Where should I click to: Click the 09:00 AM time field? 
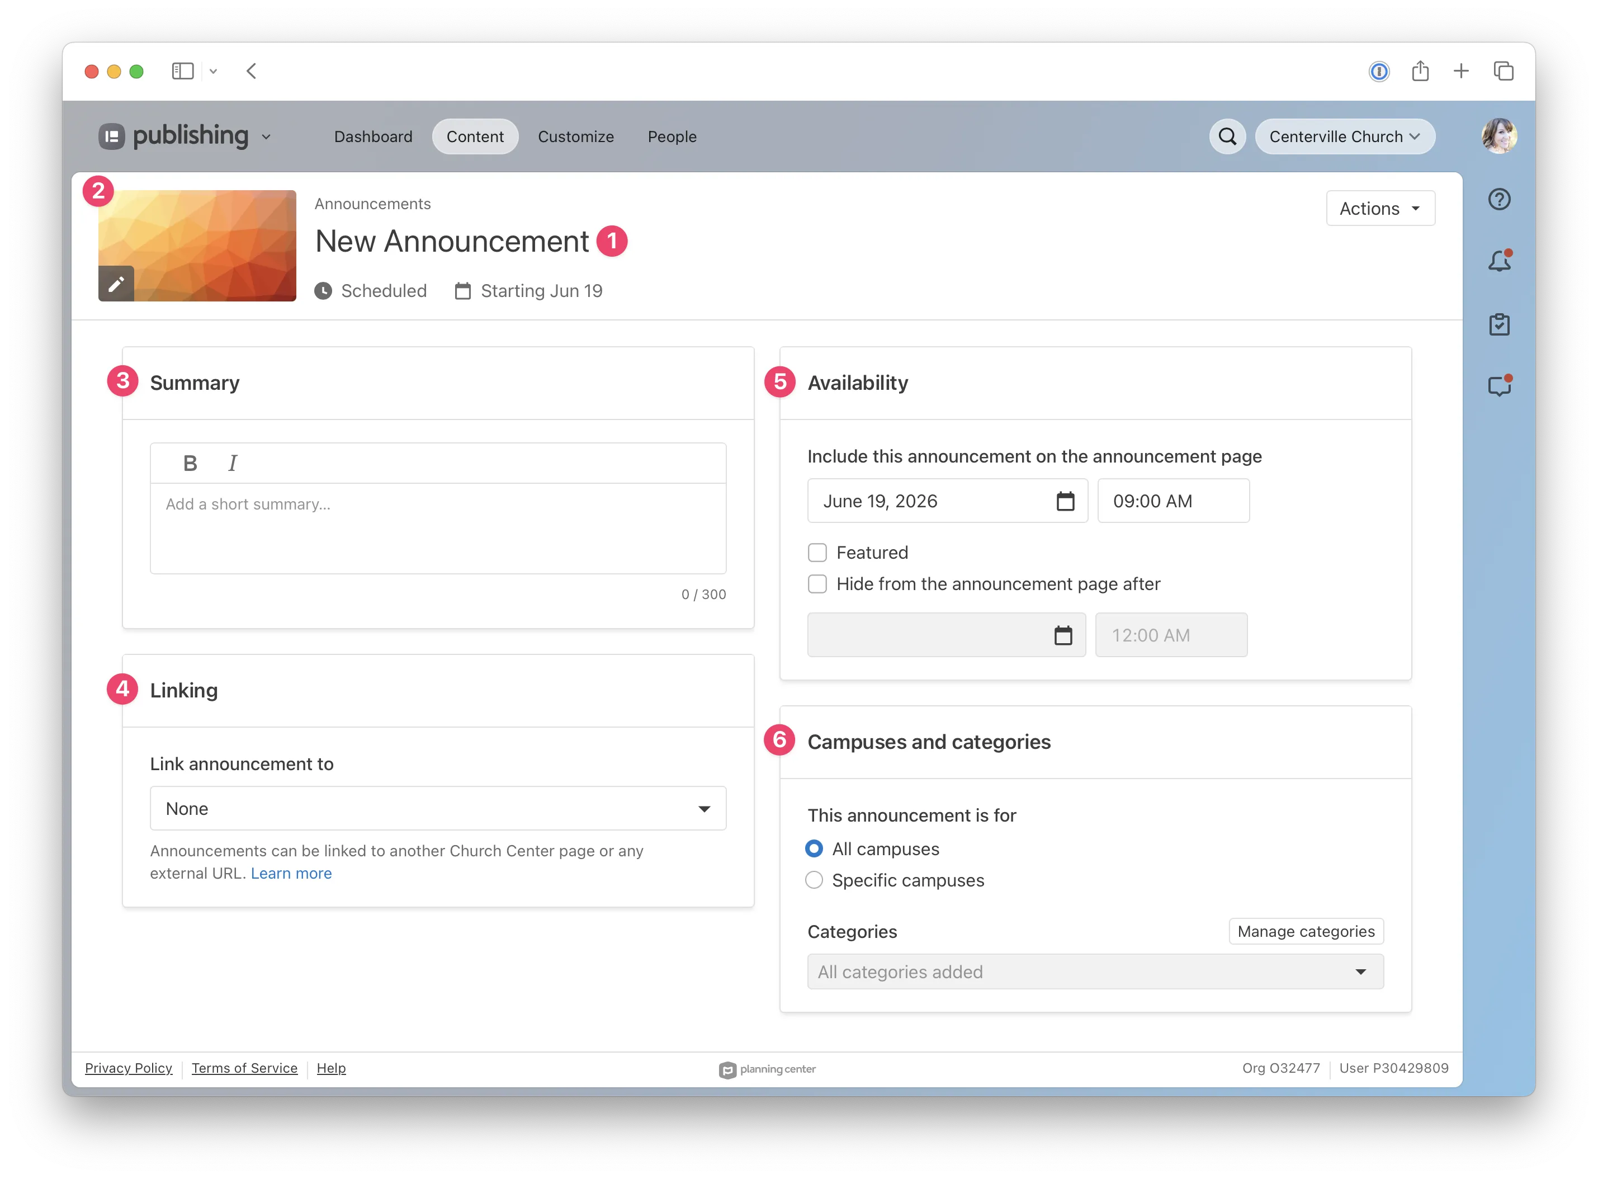pyautogui.click(x=1174, y=501)
